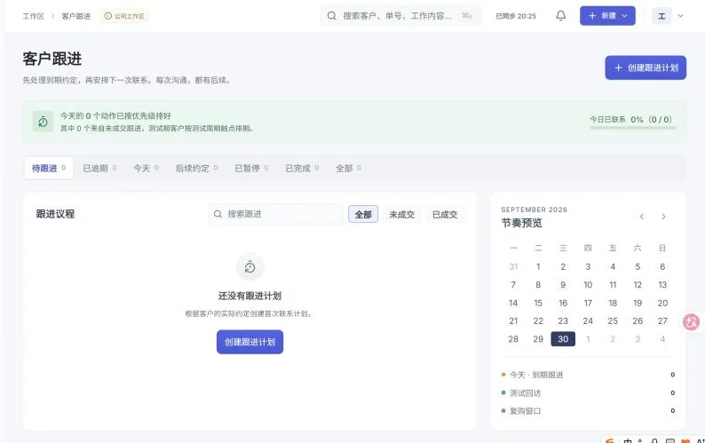Focus the 搜索跟进 input field
This screenshot has height=443, width=705.
275,214
